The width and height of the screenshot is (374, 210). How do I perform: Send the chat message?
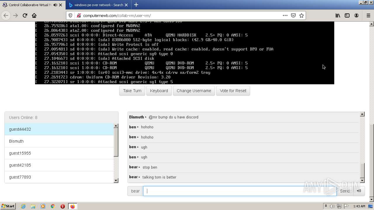tap(345, 191)
